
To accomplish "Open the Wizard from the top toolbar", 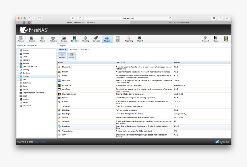I will (x=140, y=39).
